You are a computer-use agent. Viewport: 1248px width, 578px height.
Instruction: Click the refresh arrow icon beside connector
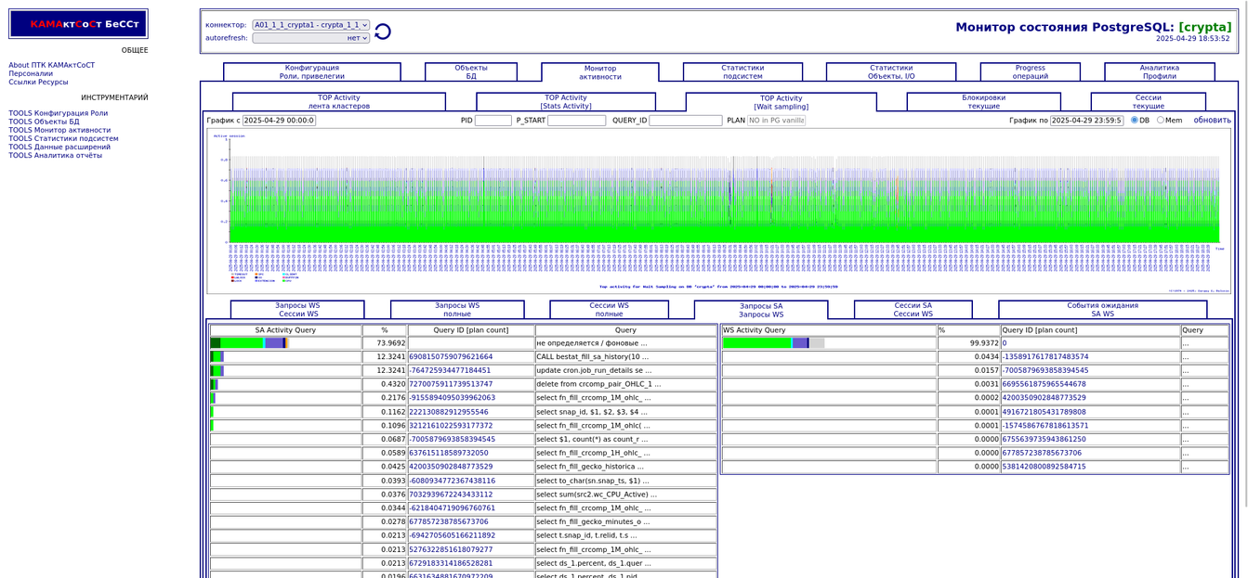coord(382,32)
